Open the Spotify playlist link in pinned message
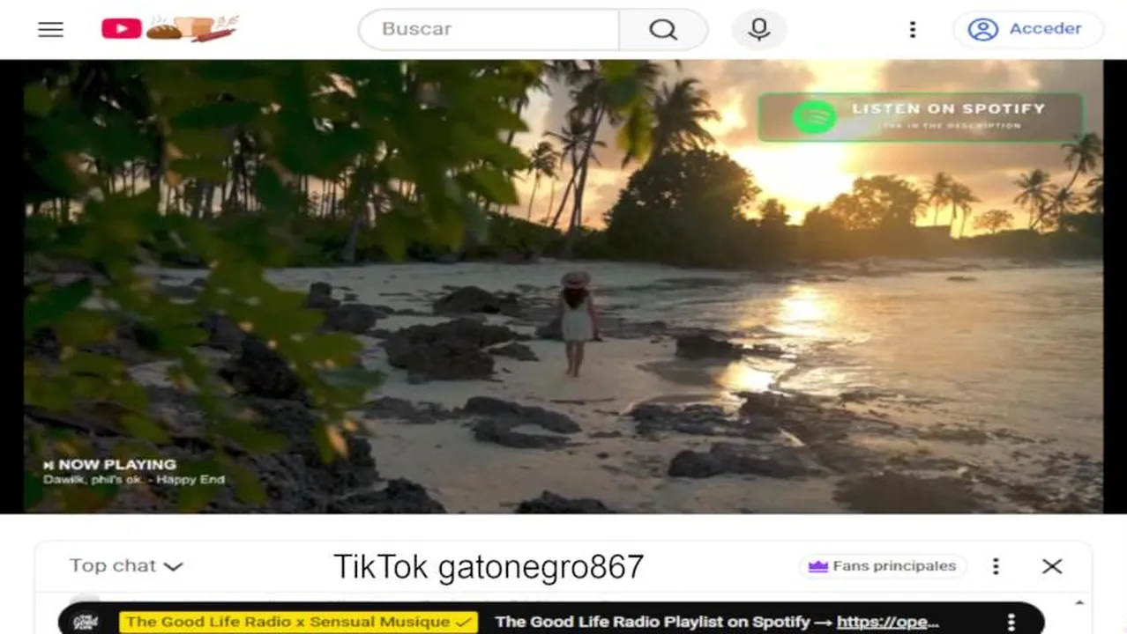 tap(888, 622)
